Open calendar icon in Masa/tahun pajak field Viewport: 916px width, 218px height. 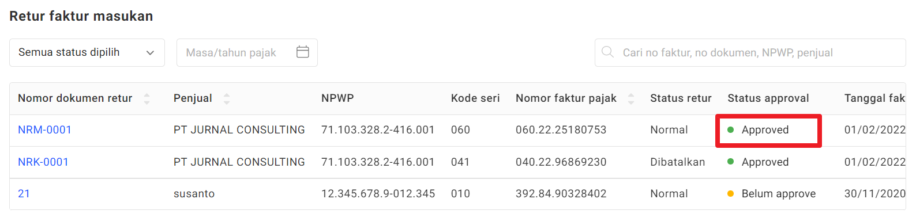click(x=303, y=52)
